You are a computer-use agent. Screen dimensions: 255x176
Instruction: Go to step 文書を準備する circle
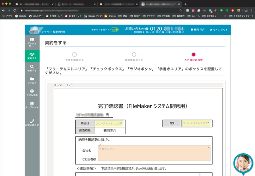pyautogui.click(x=75, y=54)
